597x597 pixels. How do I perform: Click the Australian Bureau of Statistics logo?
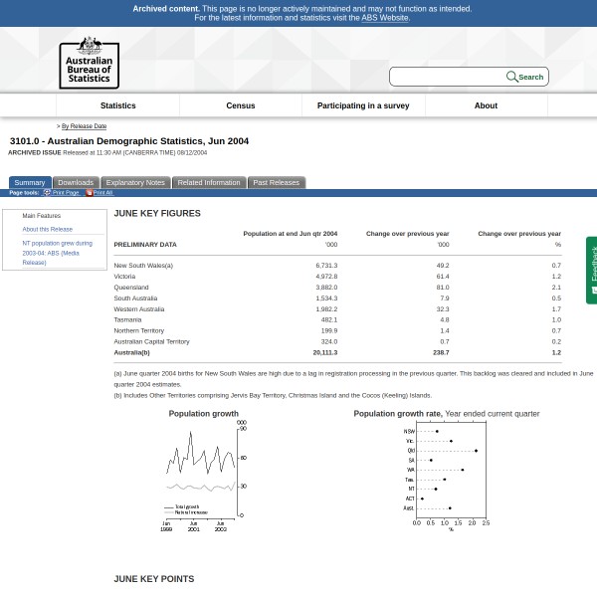pos(89,63)
